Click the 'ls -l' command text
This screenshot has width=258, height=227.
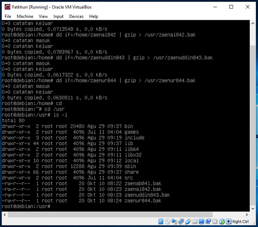click(x=60, y=115)
